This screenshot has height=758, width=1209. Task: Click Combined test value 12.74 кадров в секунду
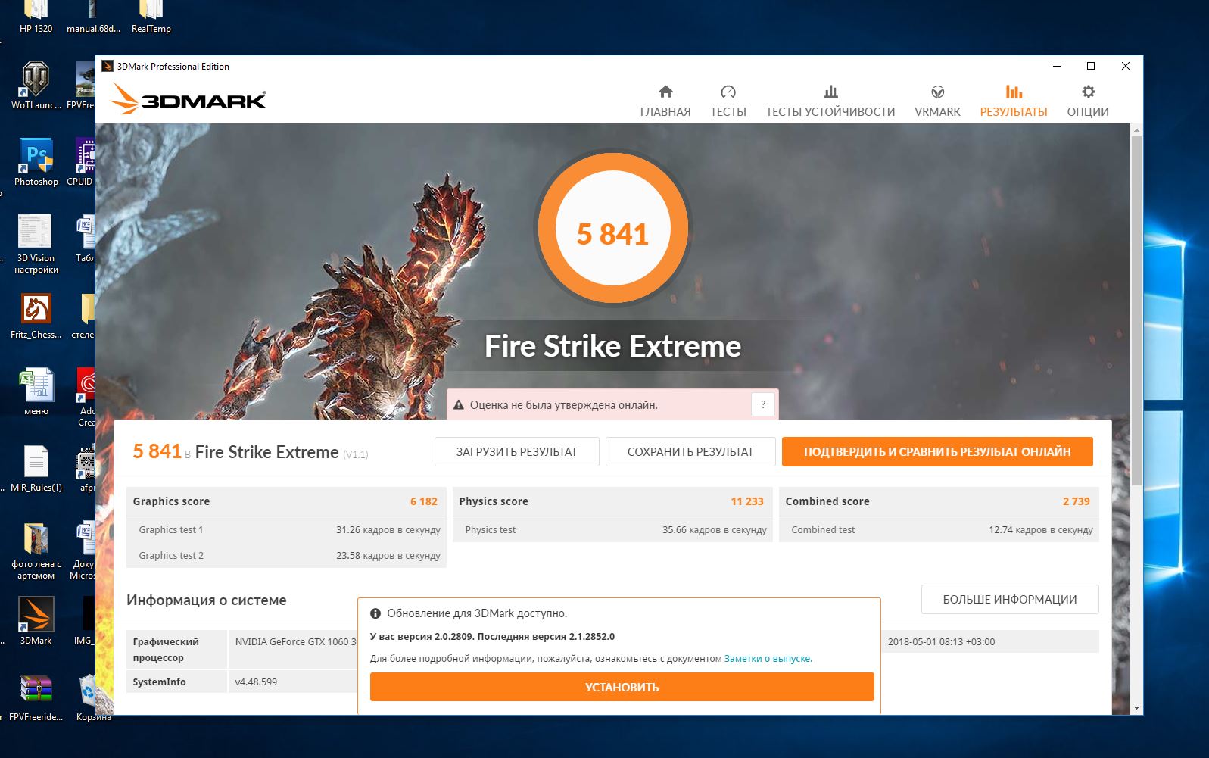(1041, 530)
